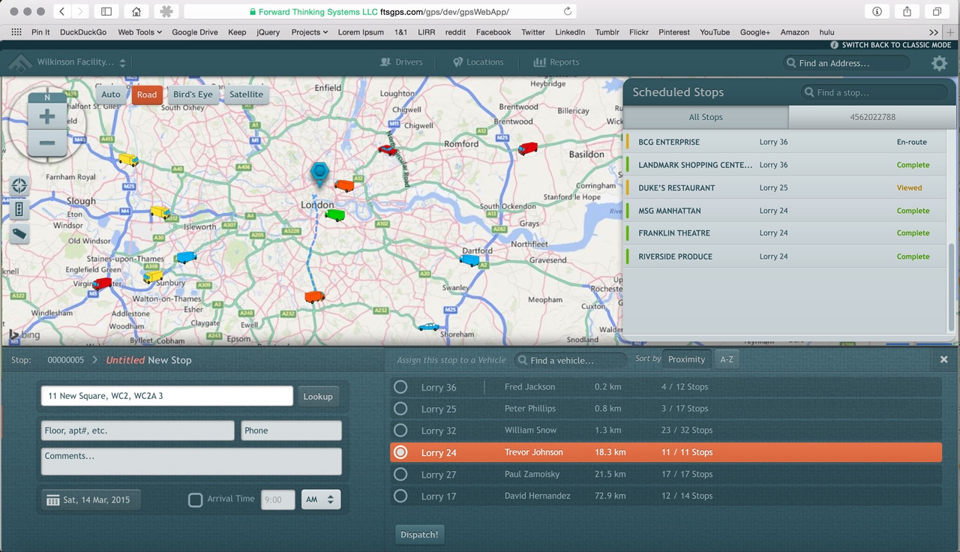Zoom in on the map
Screen dimensions: 960x552
(47, 116)
